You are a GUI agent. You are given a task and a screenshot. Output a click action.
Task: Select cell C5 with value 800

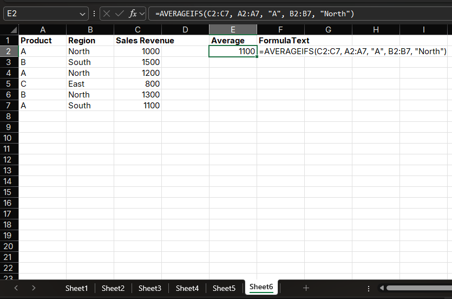click(x=138, y=84)
